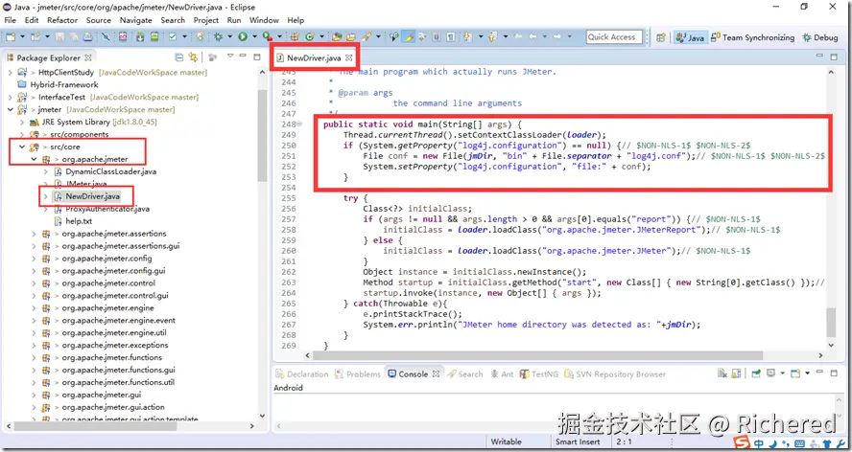Screen dimensions: 852x452
Task: Click Smart Insert in the status bar
Action: click(x=578, y=441)
